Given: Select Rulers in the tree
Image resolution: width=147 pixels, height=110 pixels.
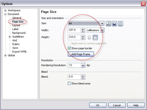Looking at the screenshot, I should click(16, 44).
